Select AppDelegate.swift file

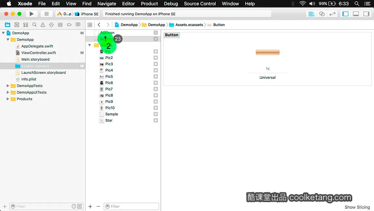point(37,46)
